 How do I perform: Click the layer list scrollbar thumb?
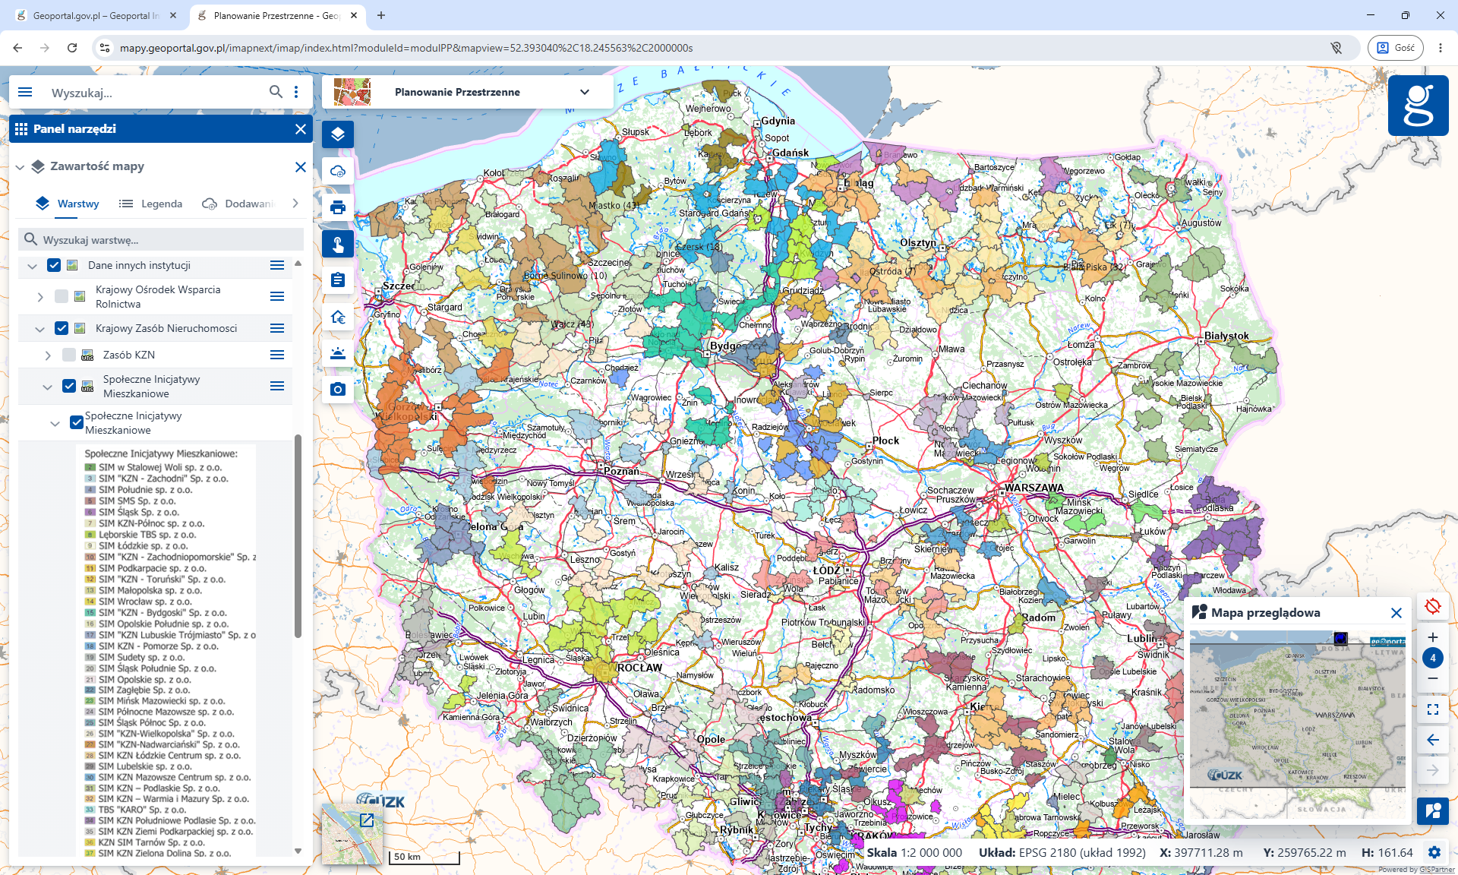[298, 535]
